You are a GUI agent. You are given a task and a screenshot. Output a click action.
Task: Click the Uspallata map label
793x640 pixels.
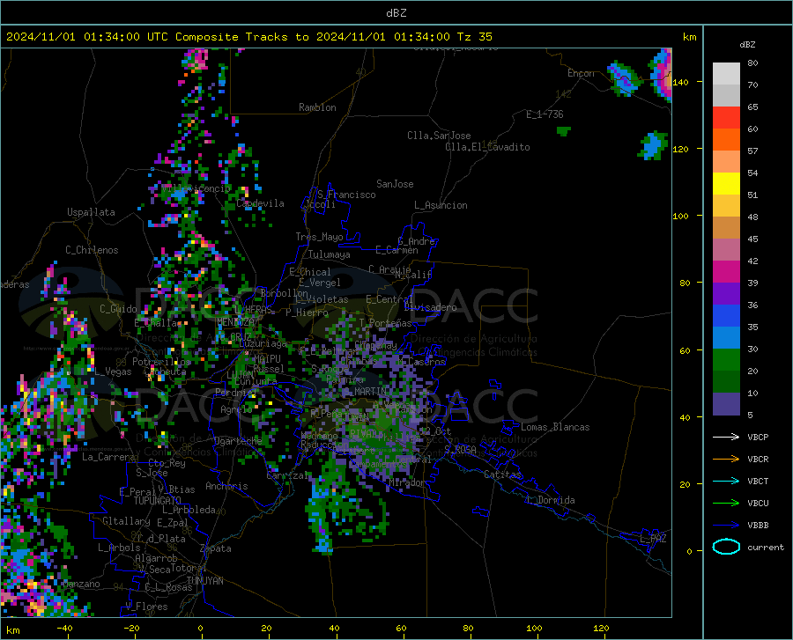click(91, 212)
